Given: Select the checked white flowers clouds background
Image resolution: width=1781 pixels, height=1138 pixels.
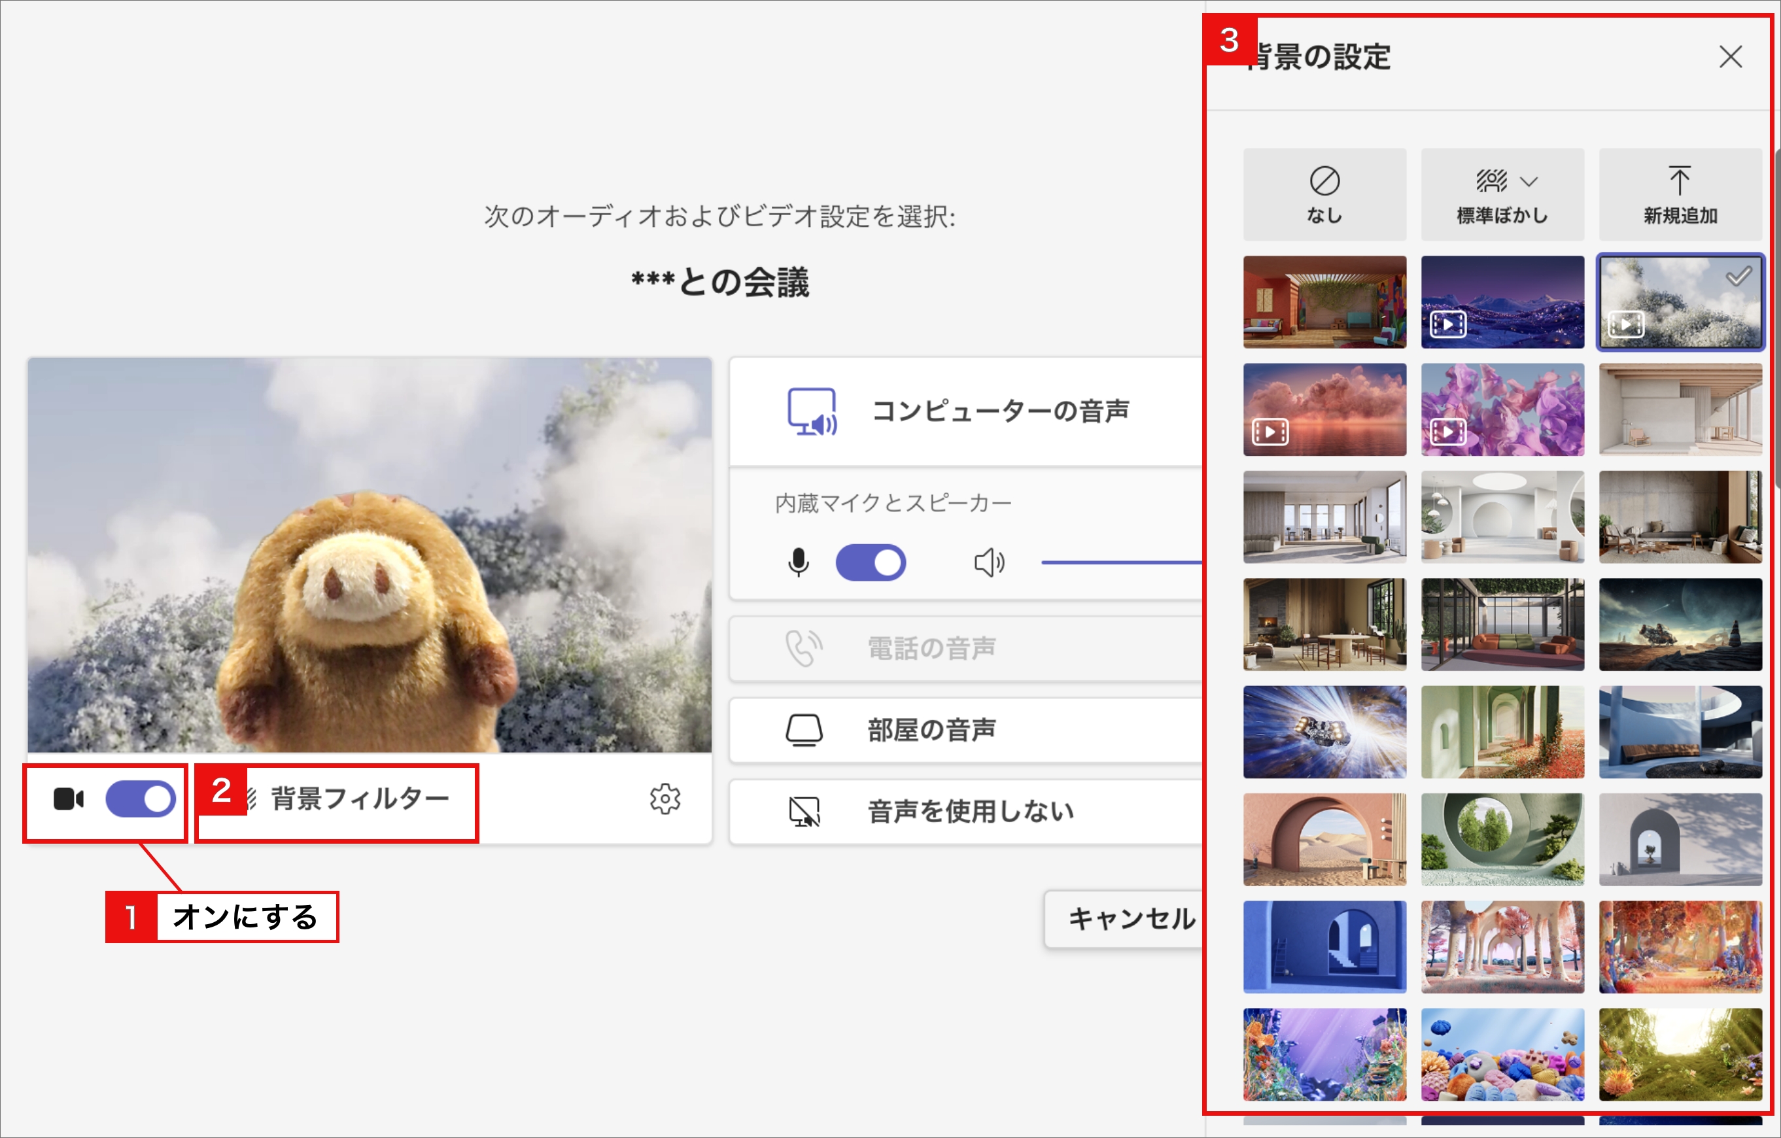Looking at the screenshot, I should click(1680, 302).
